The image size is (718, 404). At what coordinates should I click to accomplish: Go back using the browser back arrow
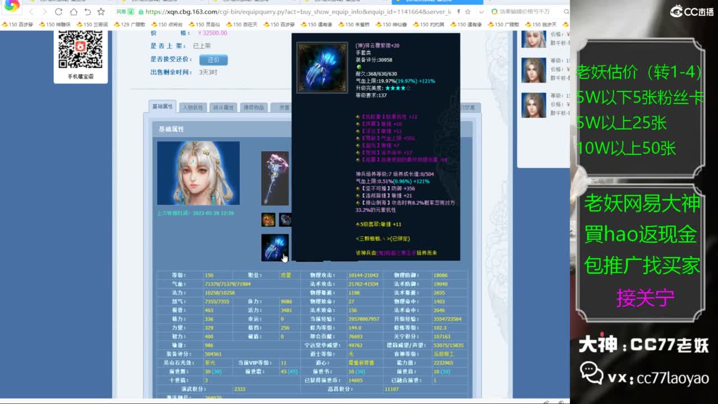click(x=31, y=12)
